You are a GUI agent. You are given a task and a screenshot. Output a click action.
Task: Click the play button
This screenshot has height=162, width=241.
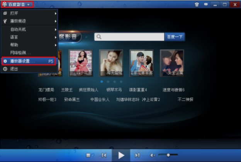[121, 155]
